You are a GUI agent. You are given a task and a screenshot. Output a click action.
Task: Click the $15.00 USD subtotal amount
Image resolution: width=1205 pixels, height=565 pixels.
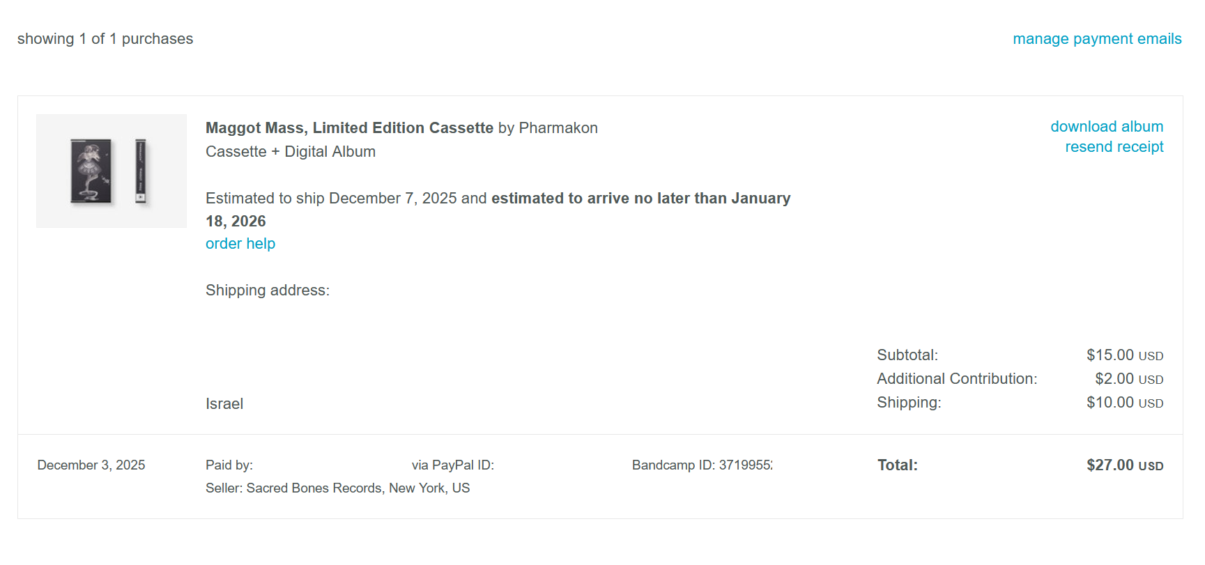pos(1124,355)
